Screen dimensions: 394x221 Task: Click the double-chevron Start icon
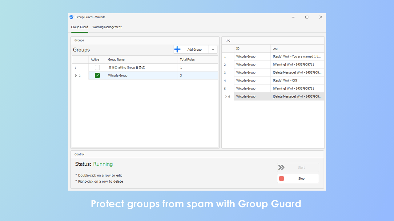[x=281, y=167]
